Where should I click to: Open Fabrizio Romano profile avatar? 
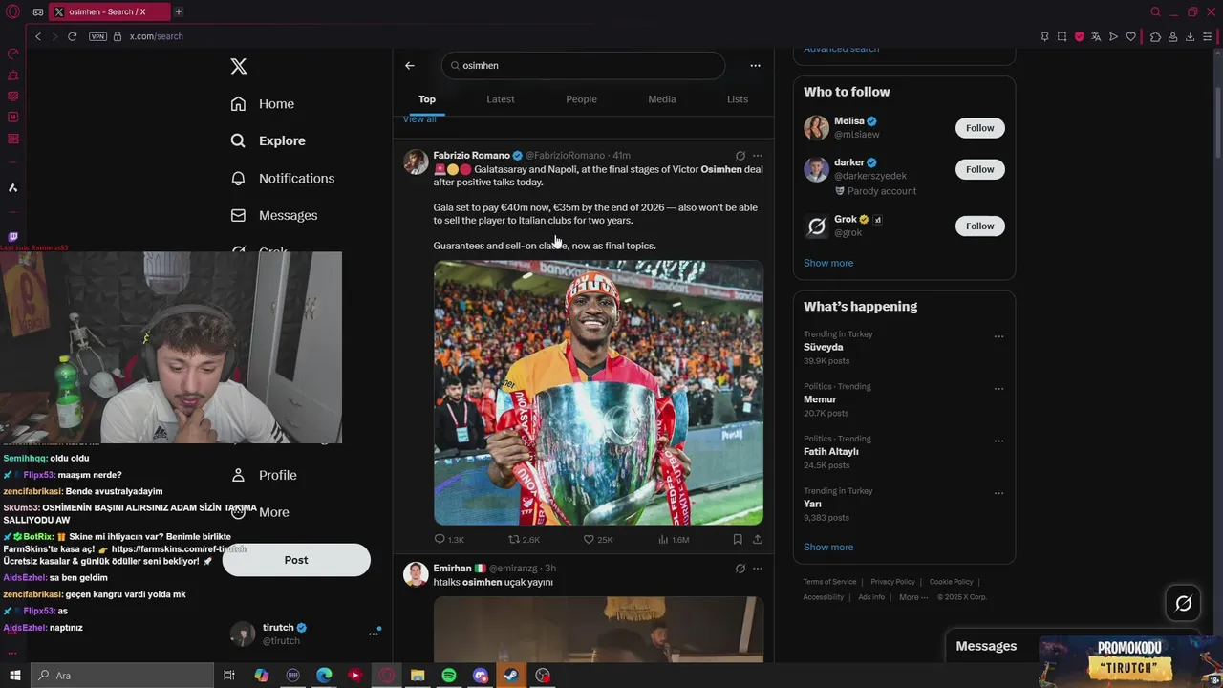416,161
